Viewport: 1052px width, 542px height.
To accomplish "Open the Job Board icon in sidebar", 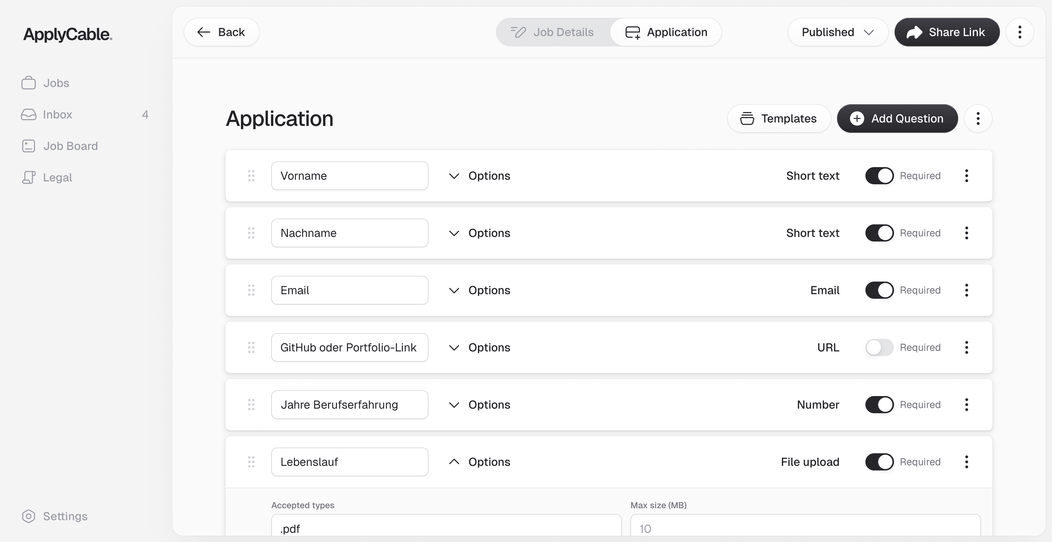I will 29,146.
